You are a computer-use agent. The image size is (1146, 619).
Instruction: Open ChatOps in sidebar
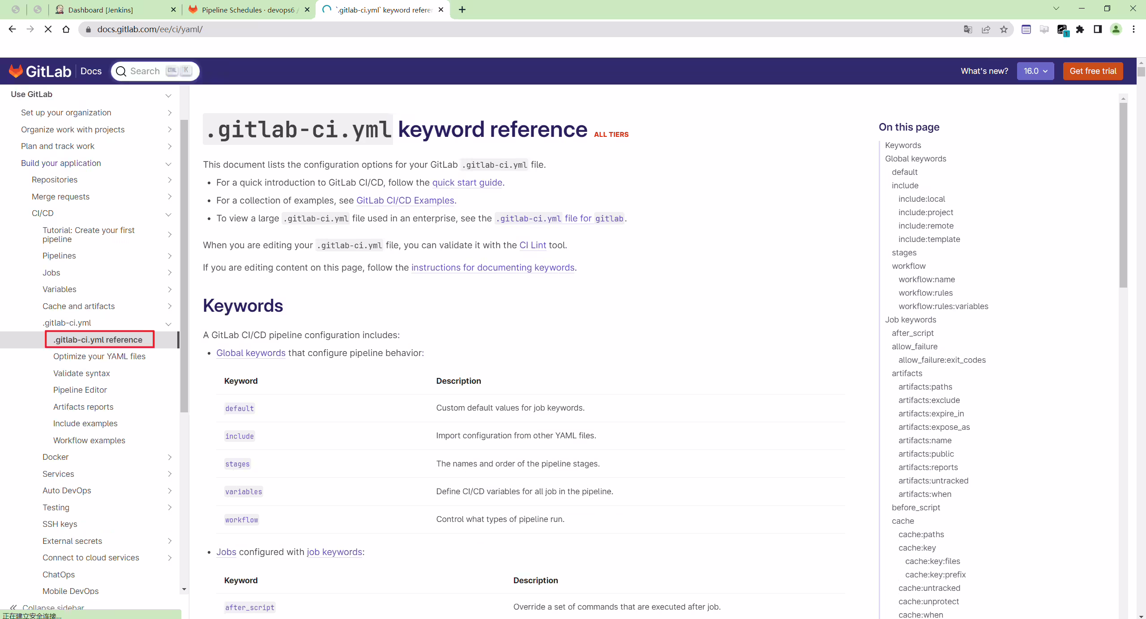[x=59, y=575]
